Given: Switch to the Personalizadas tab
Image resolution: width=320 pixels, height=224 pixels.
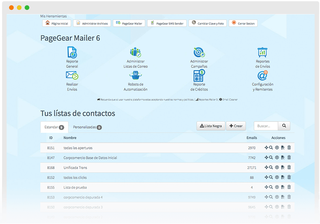Looking at the screenshot, I should 87,127.
